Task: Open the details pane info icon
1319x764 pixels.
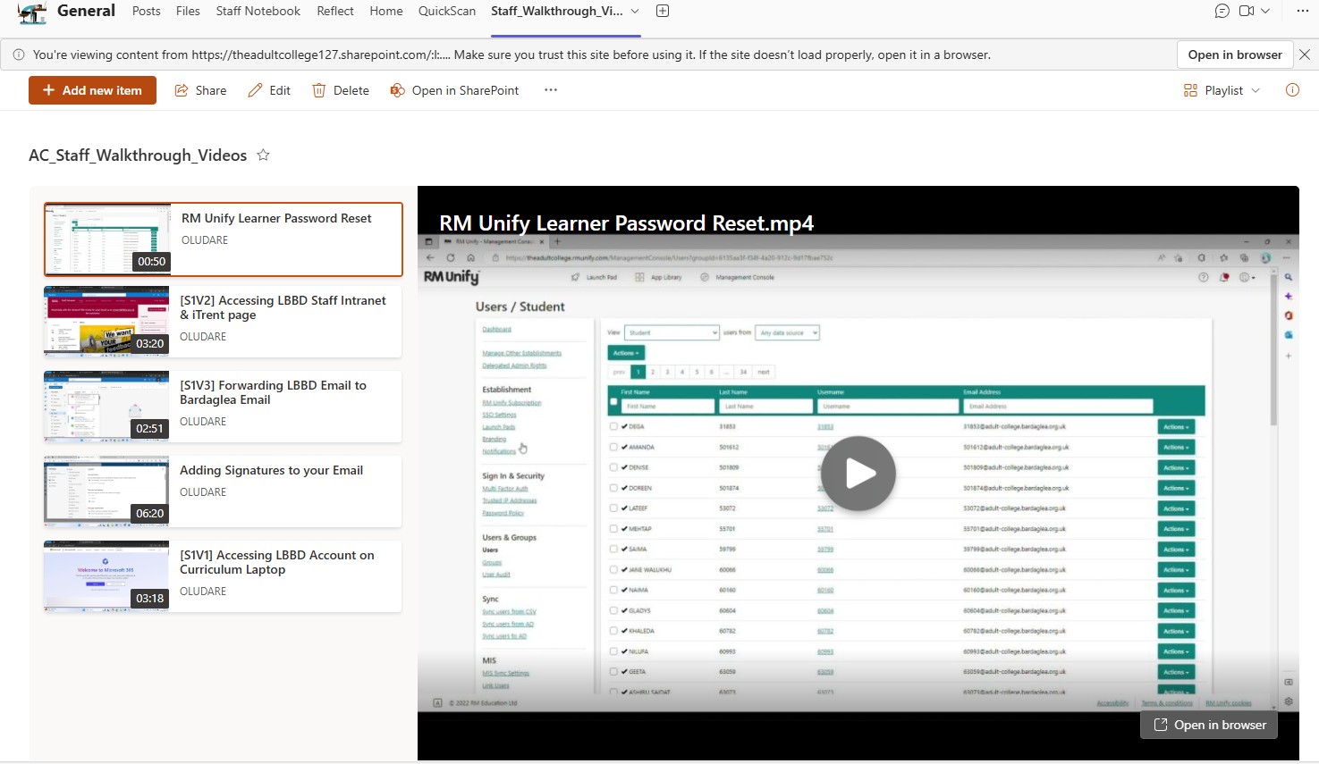Action: point(1292,90)
